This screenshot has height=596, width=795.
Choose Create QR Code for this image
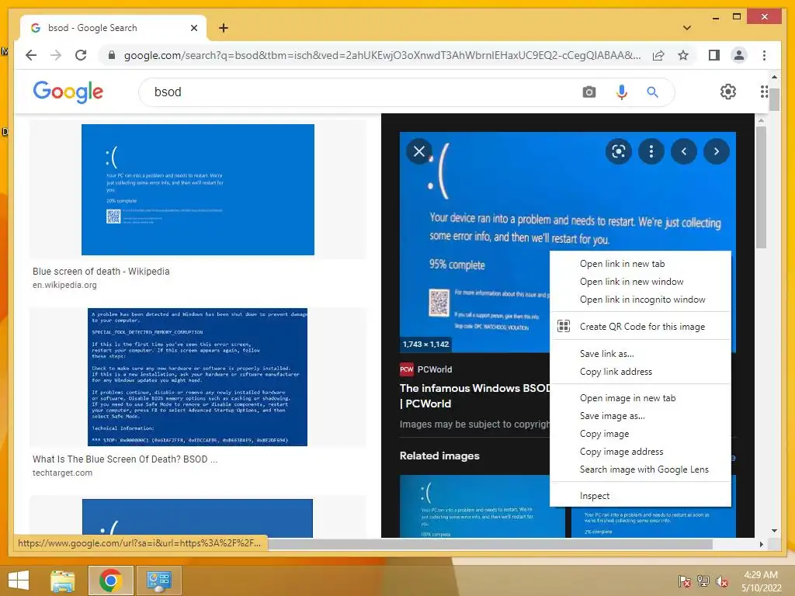click(x=640, y=327)
